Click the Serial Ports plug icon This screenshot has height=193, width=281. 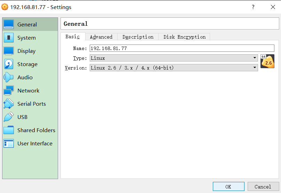click(x=9, y=104)
